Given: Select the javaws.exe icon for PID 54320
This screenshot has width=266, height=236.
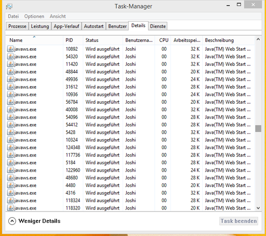Looking at the screenshot, I should 10,57.
